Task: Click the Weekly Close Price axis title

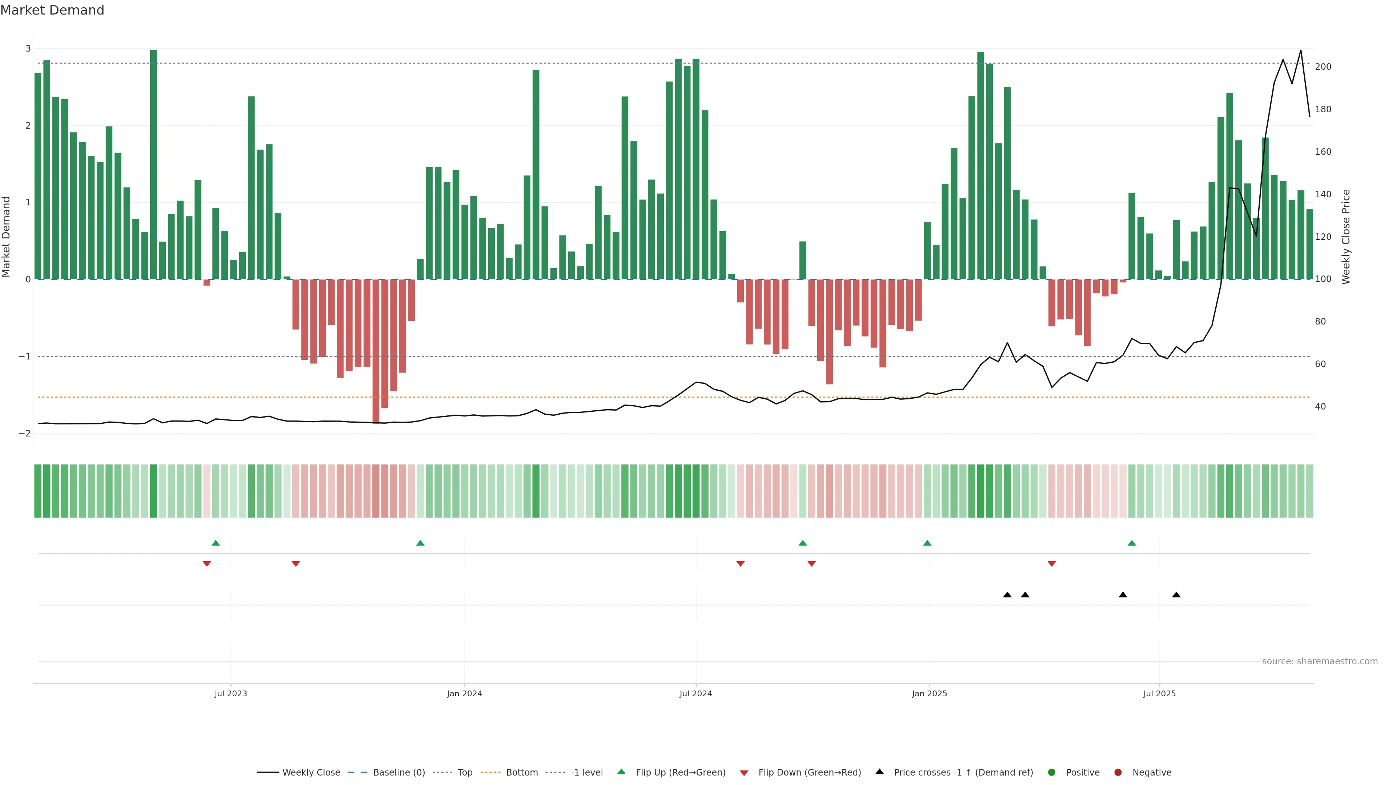Action: (1345, 237)
